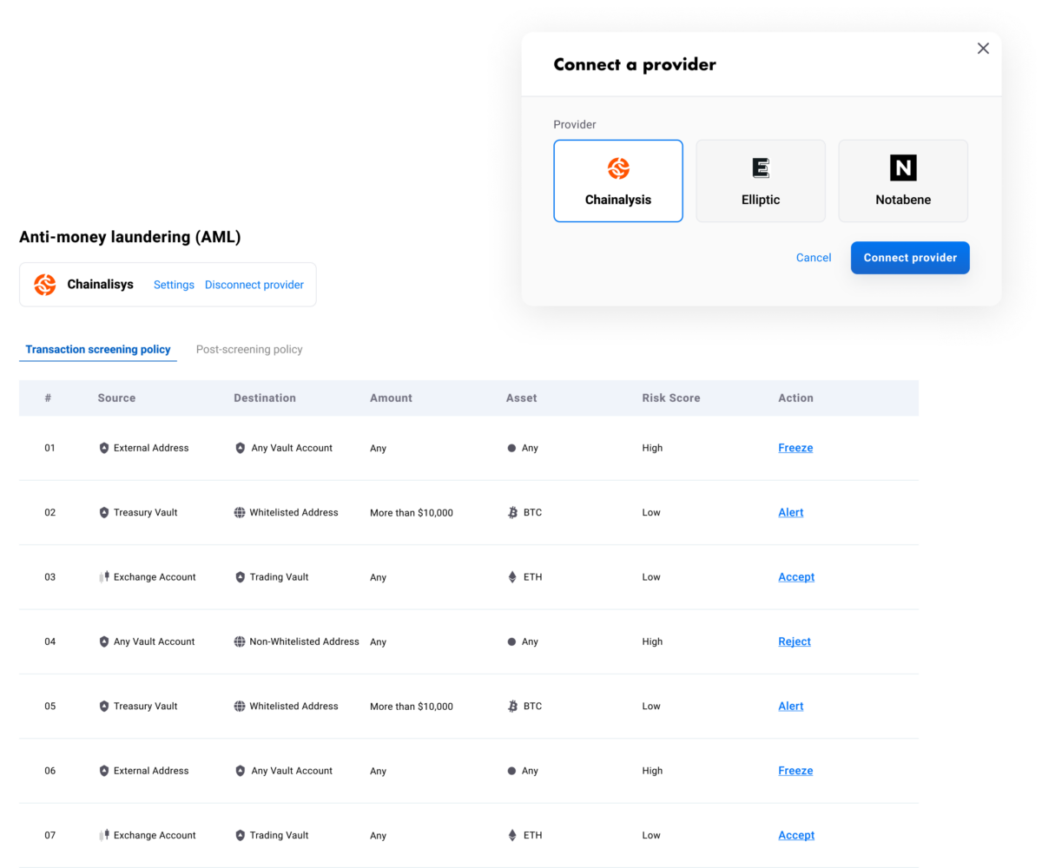Click row number 04
Viewport: 1042px width, 868px height.
49,641
